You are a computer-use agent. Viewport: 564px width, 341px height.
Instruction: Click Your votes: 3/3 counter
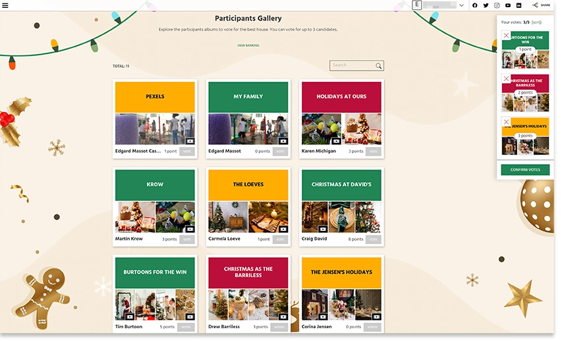coord(515,22)
